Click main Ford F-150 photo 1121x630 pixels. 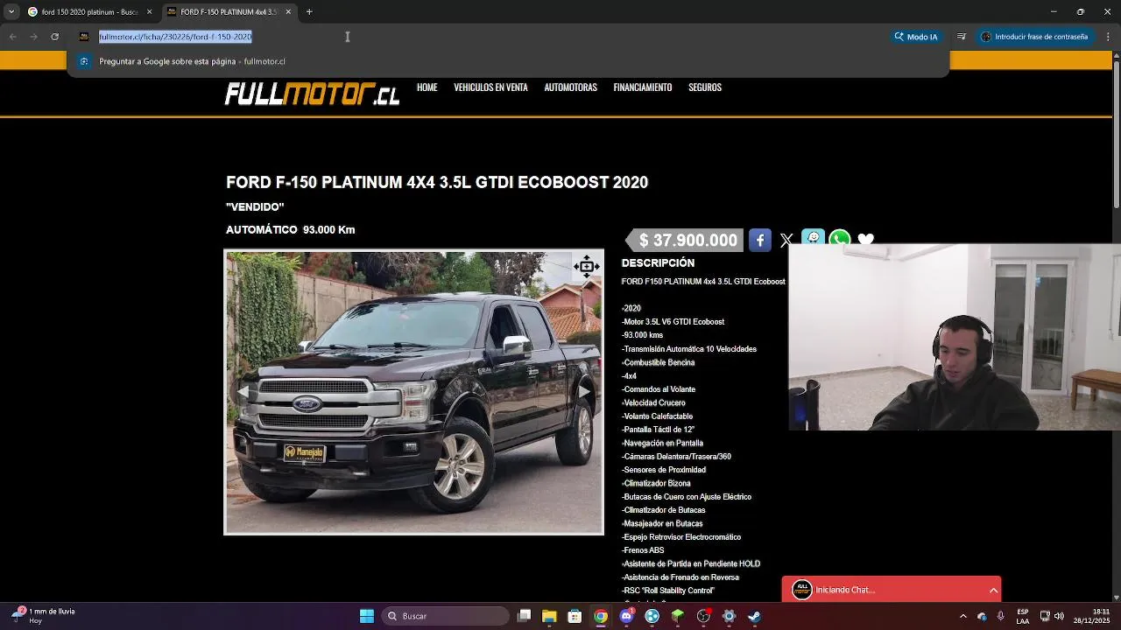click(x=413, y=392)
